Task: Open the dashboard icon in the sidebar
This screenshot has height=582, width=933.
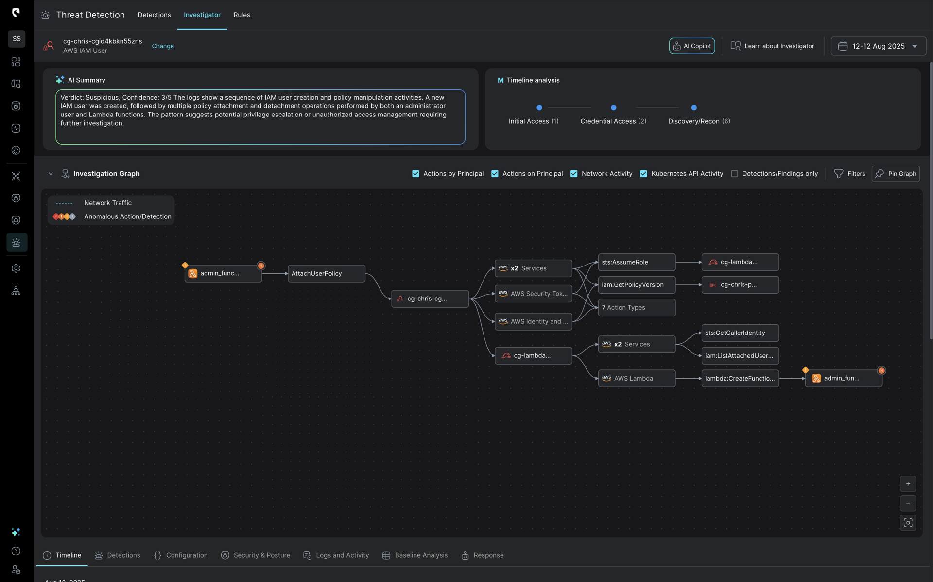Action: coord(16,62)
